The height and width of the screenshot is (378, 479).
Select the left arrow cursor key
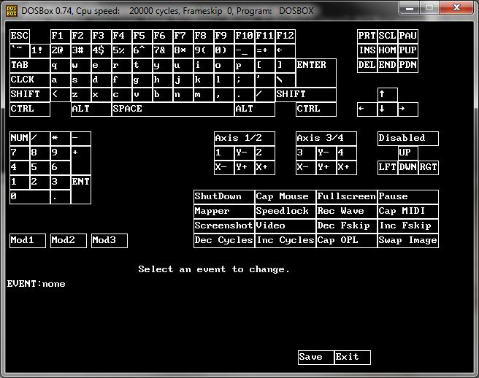click(367, 109)
